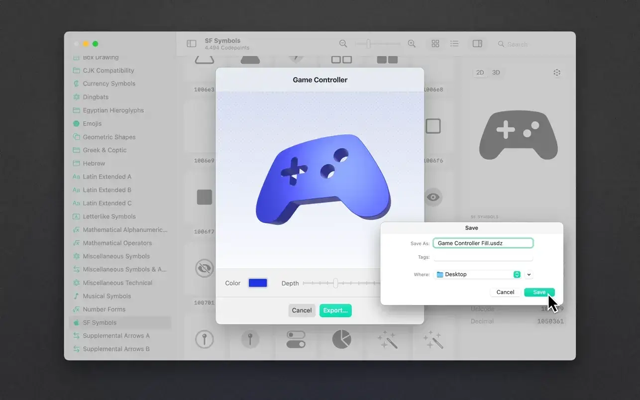The height and width of the screenshot is (400, 640).
Task: Open Emojis category in sidebar
Action: 92,123
